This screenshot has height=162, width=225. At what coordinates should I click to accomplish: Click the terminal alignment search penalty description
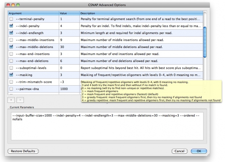click(140, 19)
